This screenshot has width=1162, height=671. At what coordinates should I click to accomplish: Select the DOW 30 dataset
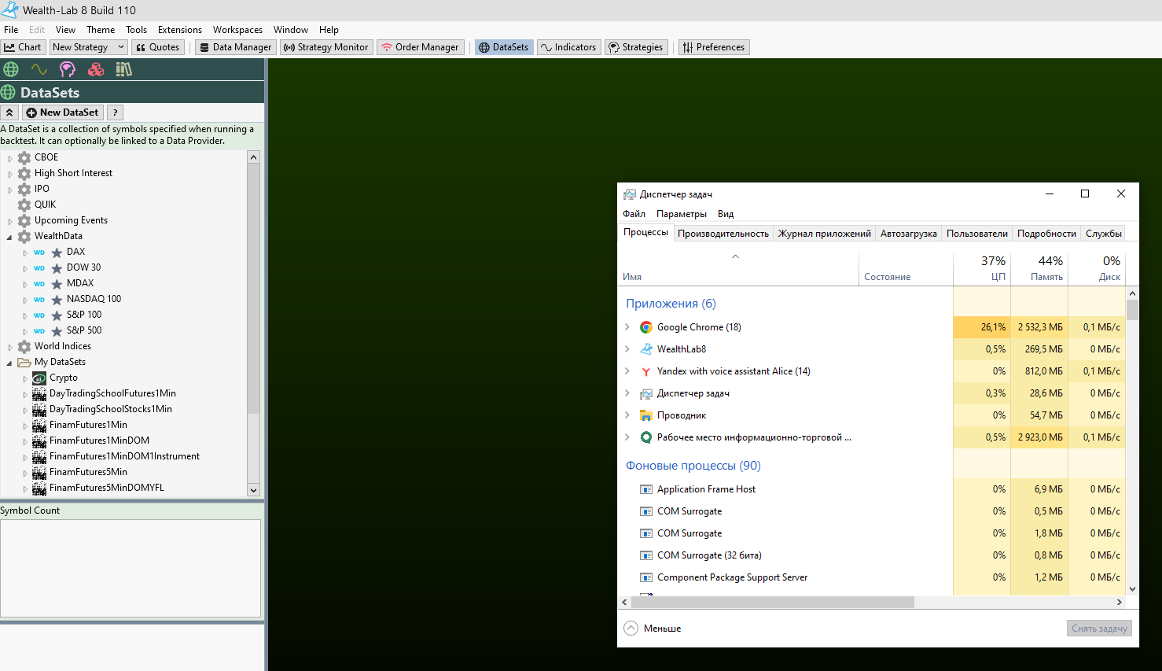[x=84, y=267]
